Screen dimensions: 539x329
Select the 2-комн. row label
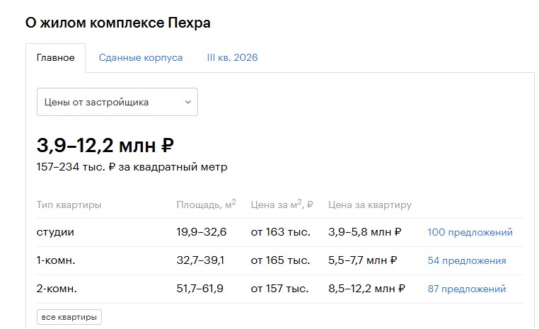point(57,289)
